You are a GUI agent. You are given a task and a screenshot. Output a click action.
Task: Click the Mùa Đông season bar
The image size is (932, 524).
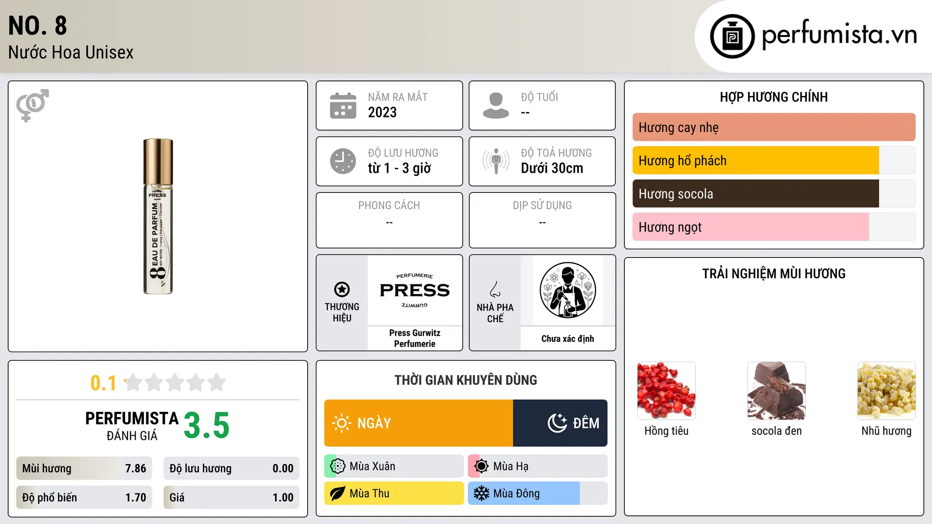(537, 494)
